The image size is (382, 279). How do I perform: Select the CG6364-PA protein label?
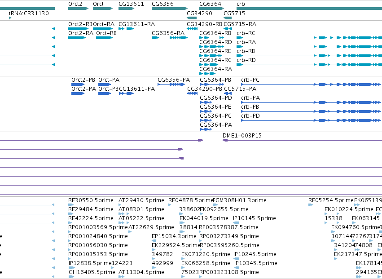[x=216, y=125]
